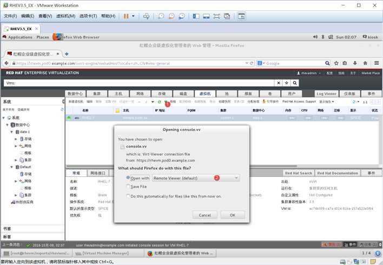Viewport: 383px width, 265px height.
Task: Select the Save File radio button
Action: tap(128, 187)
